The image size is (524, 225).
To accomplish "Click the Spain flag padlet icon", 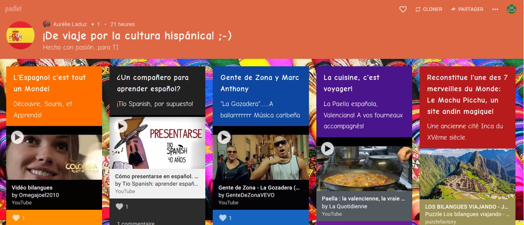I will [21, 35].
